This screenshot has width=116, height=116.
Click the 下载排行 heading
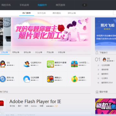(103, 53)
